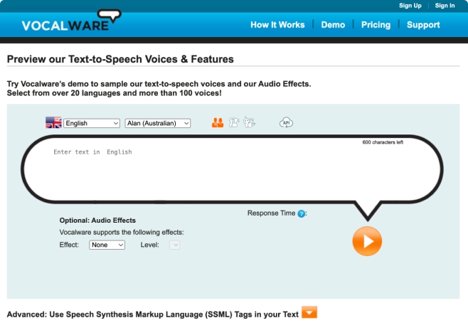Viewport: 468px width, 323px height.
Task: Expand the SSML tags section arrow
Action: tap(309, 312)
